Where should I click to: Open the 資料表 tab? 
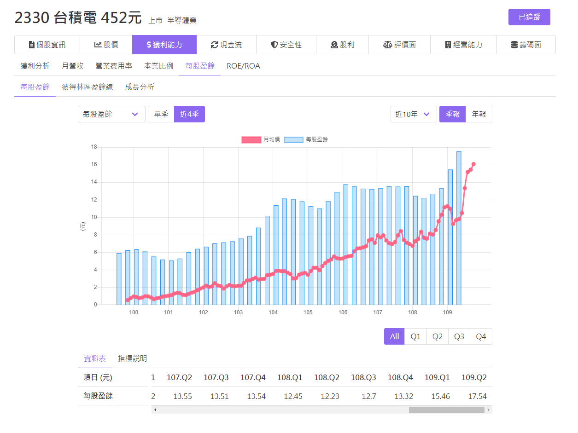tap(95, 358)
